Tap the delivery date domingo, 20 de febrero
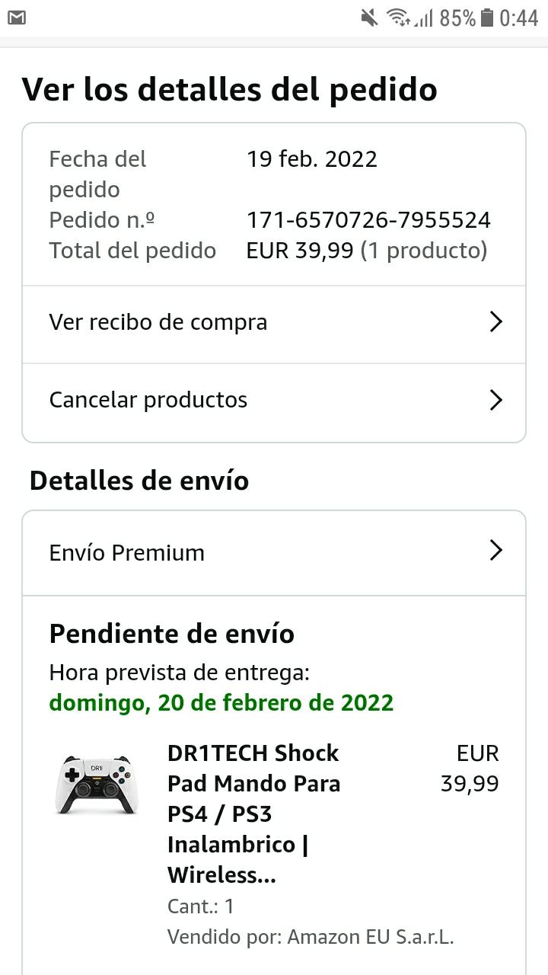548x975 pixels. [221, 702]
